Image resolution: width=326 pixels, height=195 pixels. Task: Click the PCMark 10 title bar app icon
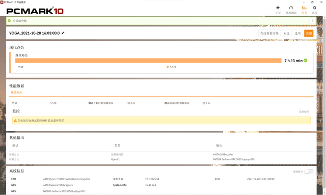pyautogui.click(x=2, y=2)
